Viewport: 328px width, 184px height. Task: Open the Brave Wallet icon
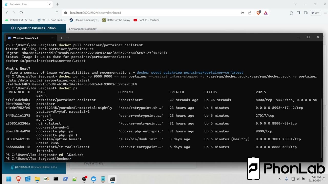(x=306, y=13)
